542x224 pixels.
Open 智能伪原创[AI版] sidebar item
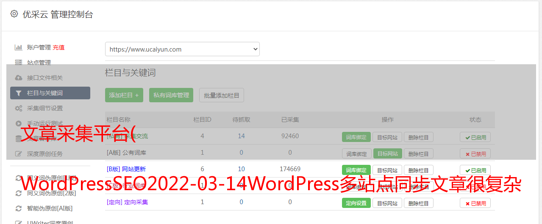point(50,208)
